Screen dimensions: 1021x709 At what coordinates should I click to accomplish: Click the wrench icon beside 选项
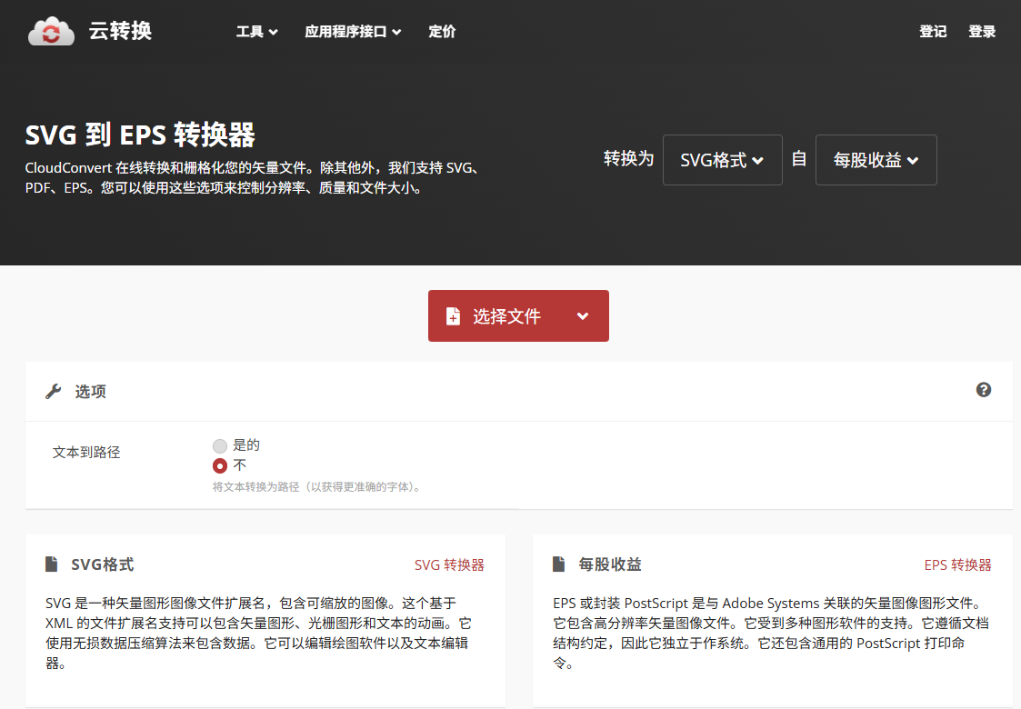click(54, 392)
